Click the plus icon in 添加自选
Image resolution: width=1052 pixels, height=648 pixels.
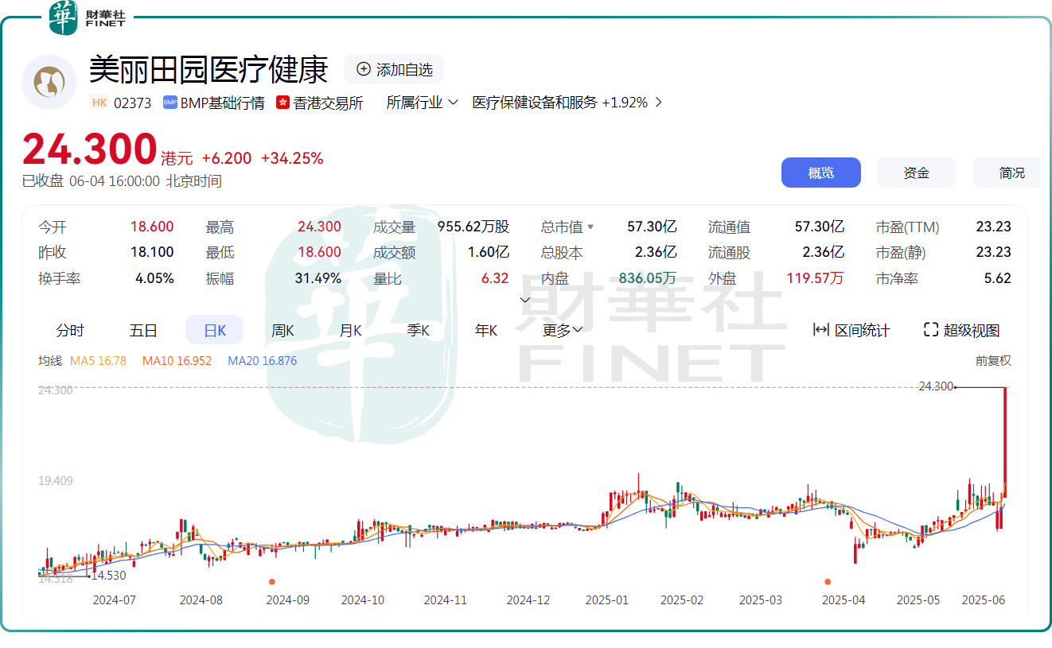(364, 69)
